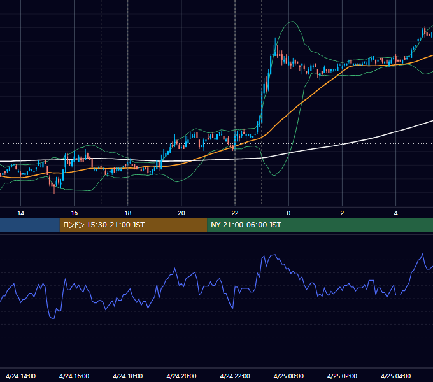
Task: Click the London 15:30-21:00 JST session bar
Action: coord(133,225)
